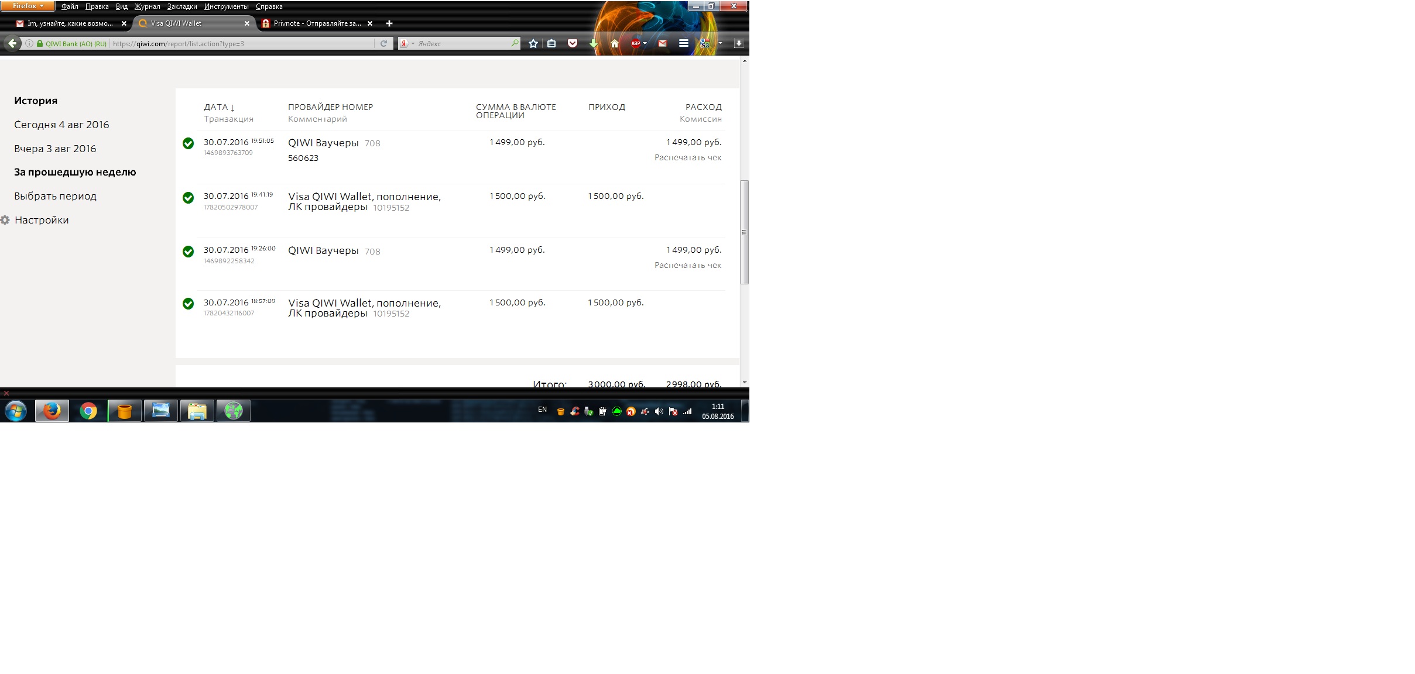Go to the browser home page

point(614,43)
